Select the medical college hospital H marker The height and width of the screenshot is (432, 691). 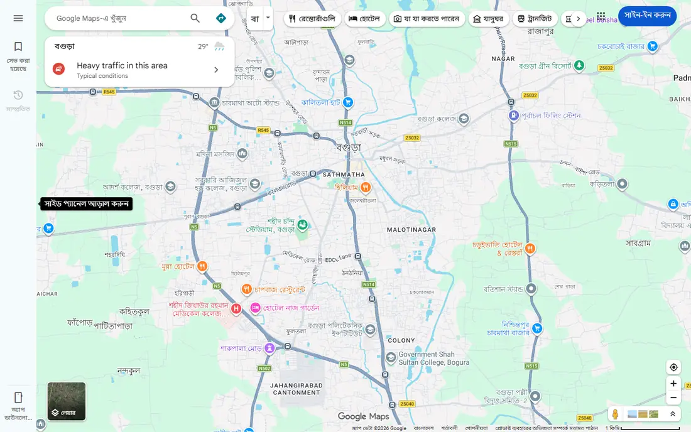point(236,309)
